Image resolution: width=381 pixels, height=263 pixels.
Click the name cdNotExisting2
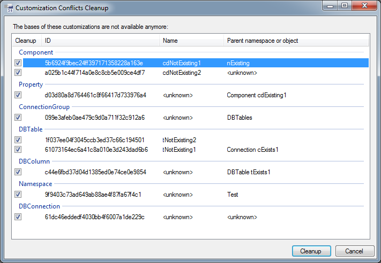182,73
